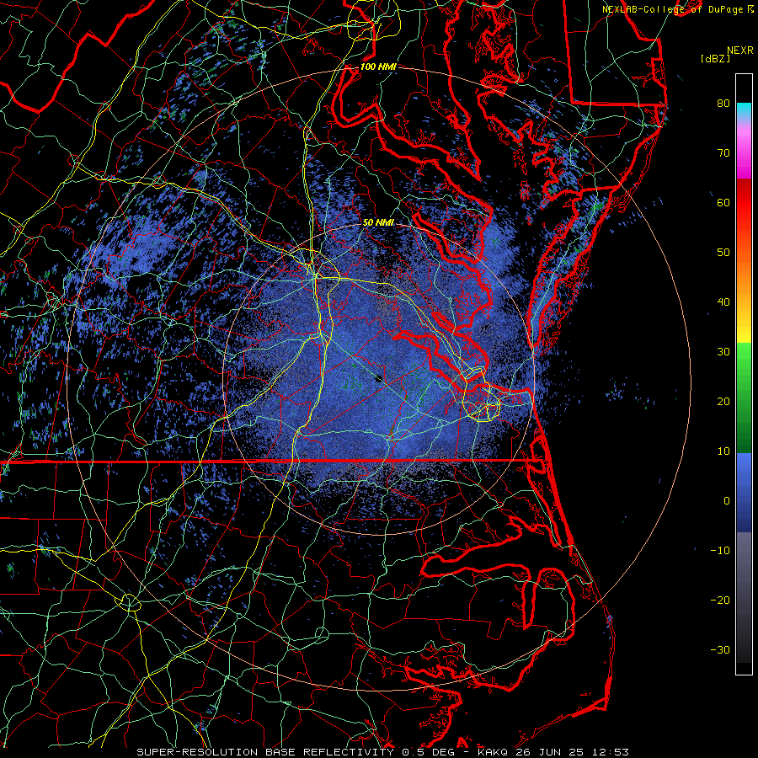Click the 80 value on the dBZ scale
758x758 pixels.
point(723,103)
